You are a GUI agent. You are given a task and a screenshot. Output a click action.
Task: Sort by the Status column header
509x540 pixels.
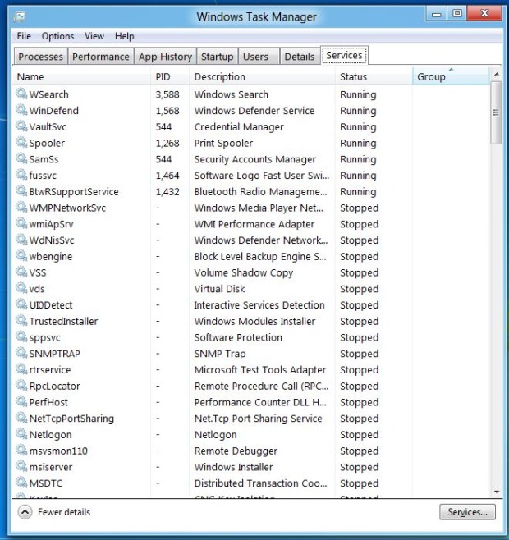[x=374, y=76]
